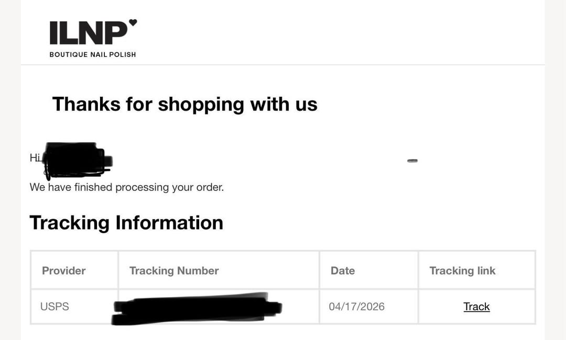This screenshot has height=340, width=566.
Task: Click the divider line below the header
Action: pos(283,65)
